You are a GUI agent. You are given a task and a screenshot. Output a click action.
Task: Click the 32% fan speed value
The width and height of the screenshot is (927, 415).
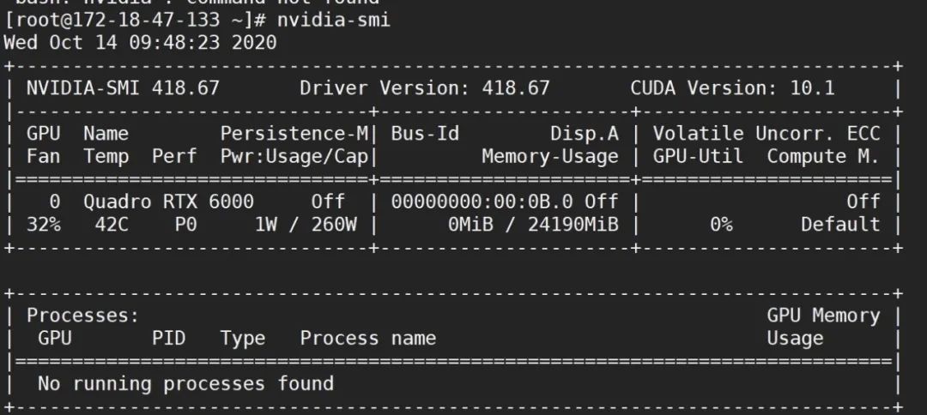(43, 225)
